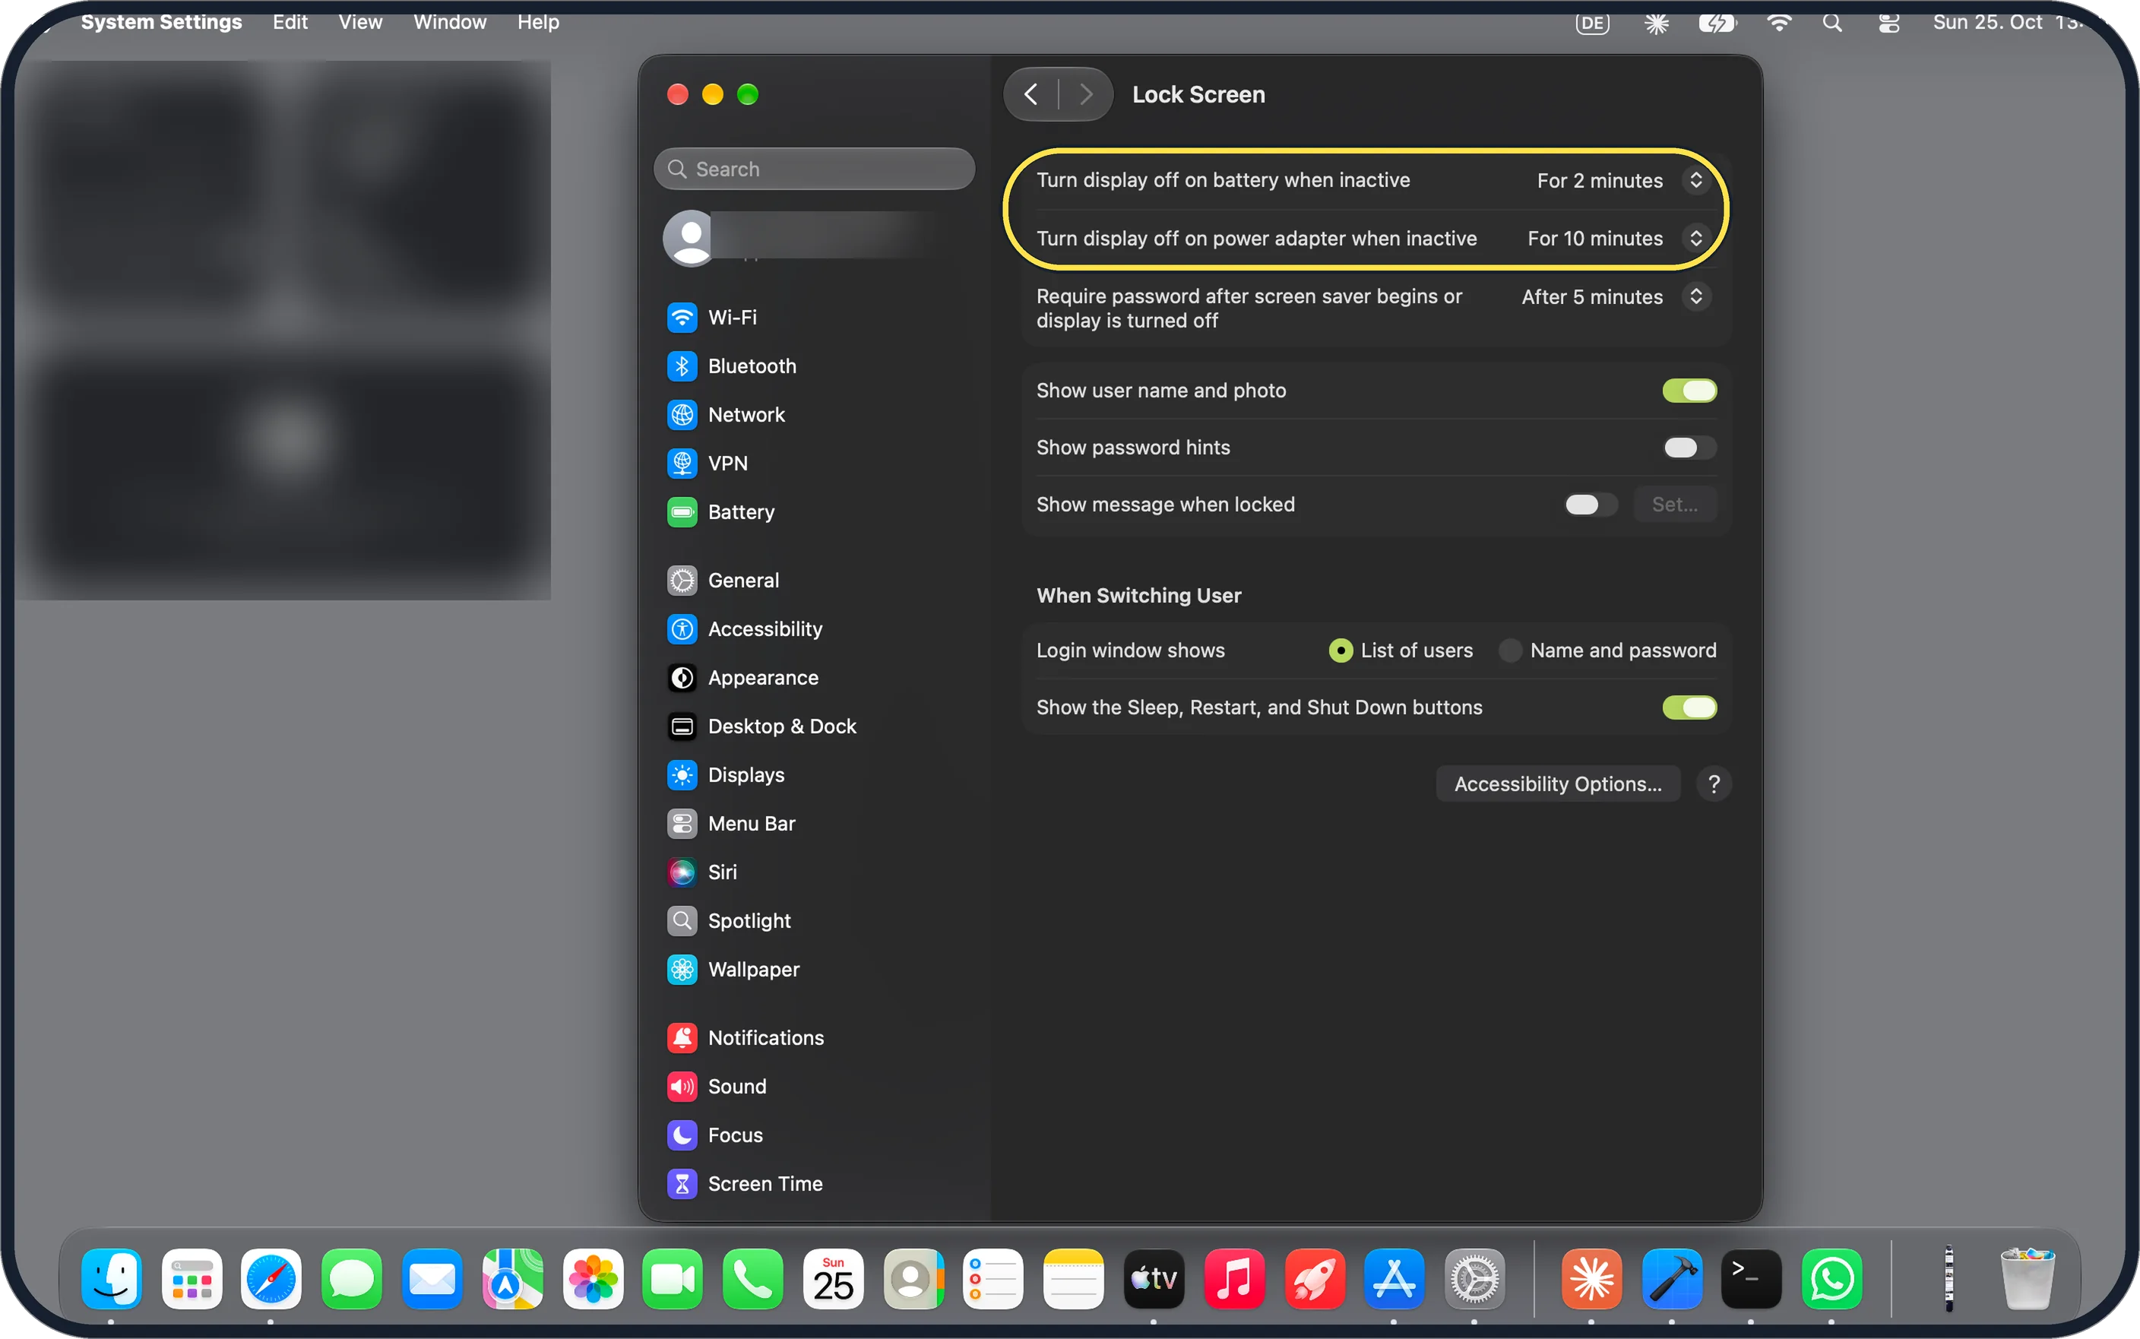This screenshot has width=2140, height=1339.
Task: Launch Safari from the Dock
Action: [x=271, y=1279]
